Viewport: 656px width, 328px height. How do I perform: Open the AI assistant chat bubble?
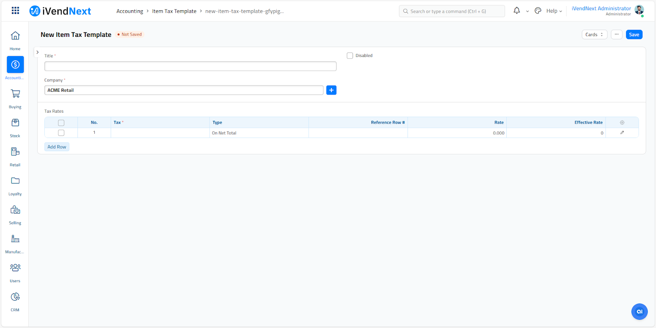[639, 312]
